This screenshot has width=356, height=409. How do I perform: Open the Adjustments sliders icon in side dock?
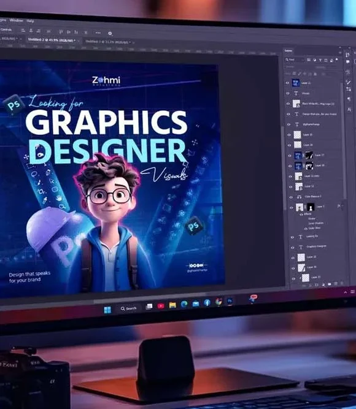point(349,90)
